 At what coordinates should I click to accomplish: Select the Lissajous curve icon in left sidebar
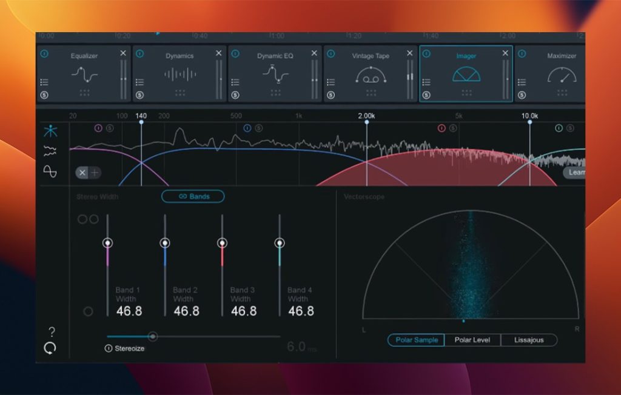click(50, 171)
